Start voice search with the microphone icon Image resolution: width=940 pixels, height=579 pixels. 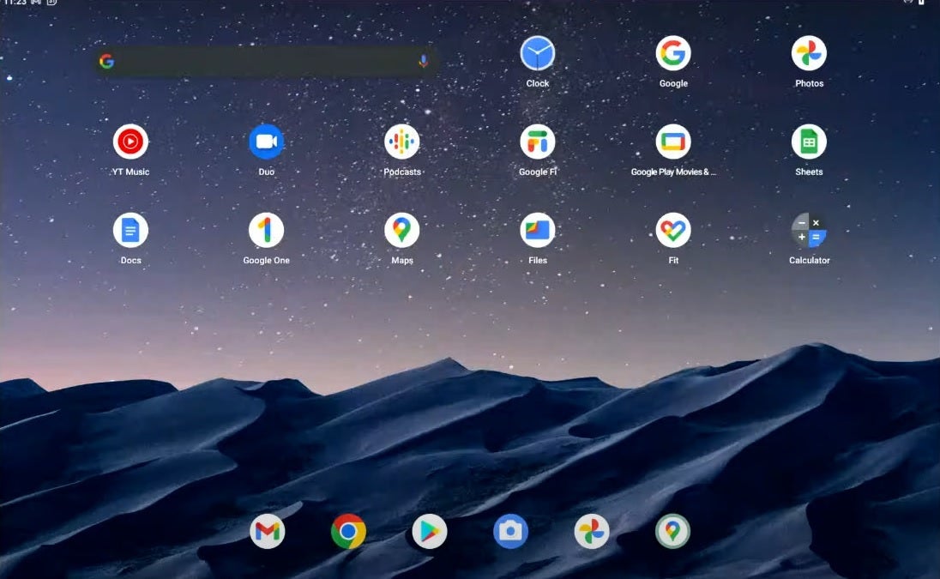click(x=423, y=62)
